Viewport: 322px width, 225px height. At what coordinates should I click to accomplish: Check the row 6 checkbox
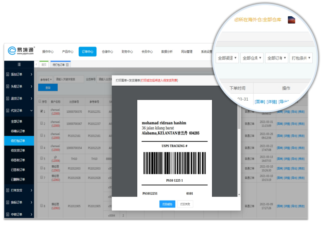(41, 168)
